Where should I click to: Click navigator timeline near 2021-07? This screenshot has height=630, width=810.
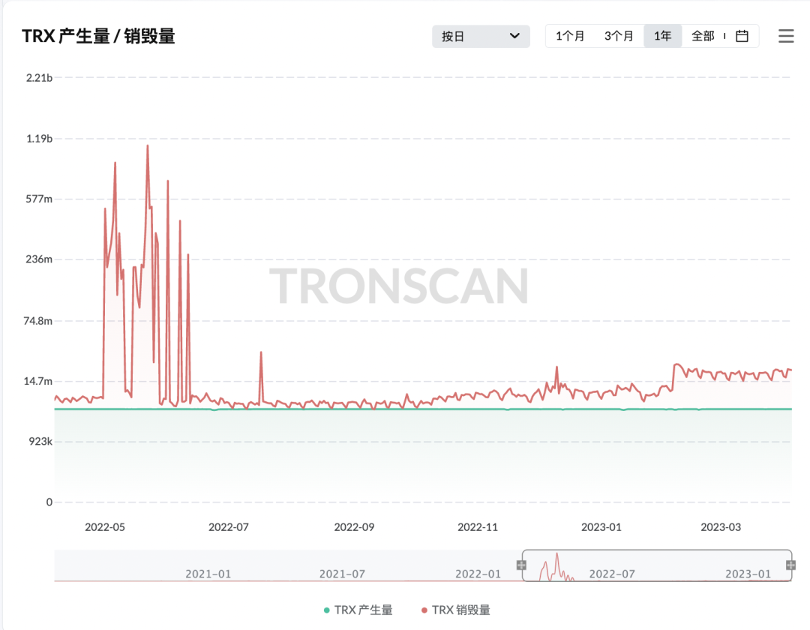pyautogui.click(x=342, y=574)
